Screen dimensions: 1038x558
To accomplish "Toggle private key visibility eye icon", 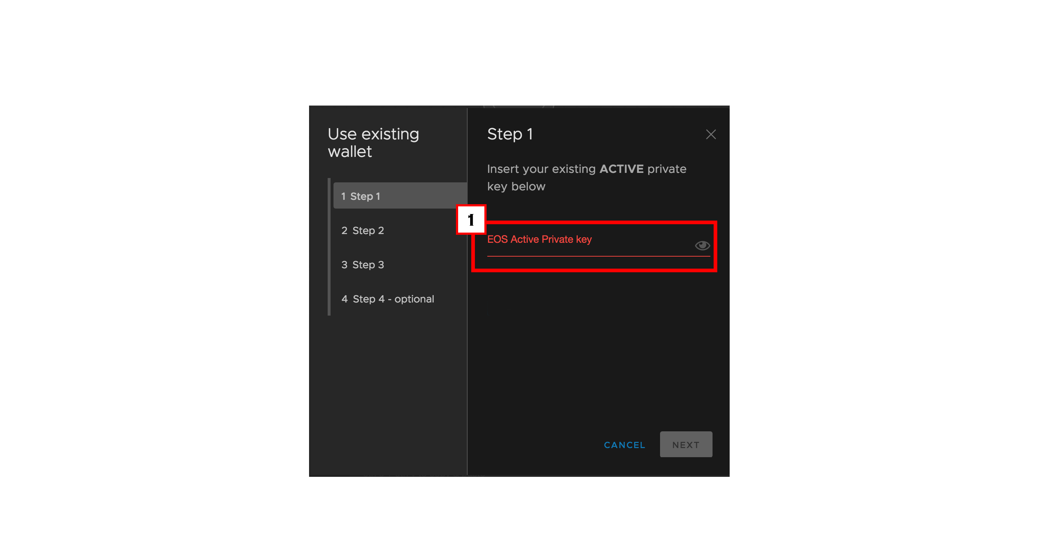I will pyautogui.click(x=702, y=245).
